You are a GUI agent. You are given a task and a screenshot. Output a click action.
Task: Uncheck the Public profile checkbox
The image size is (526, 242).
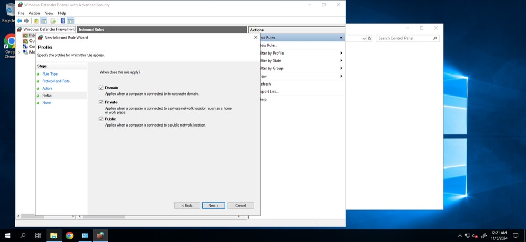point(101,119)
